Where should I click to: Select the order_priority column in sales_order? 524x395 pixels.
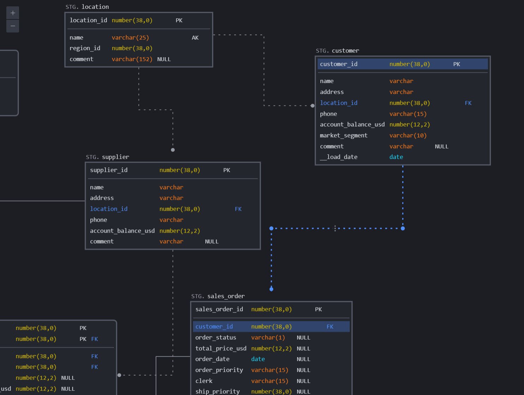pos(219,370)
